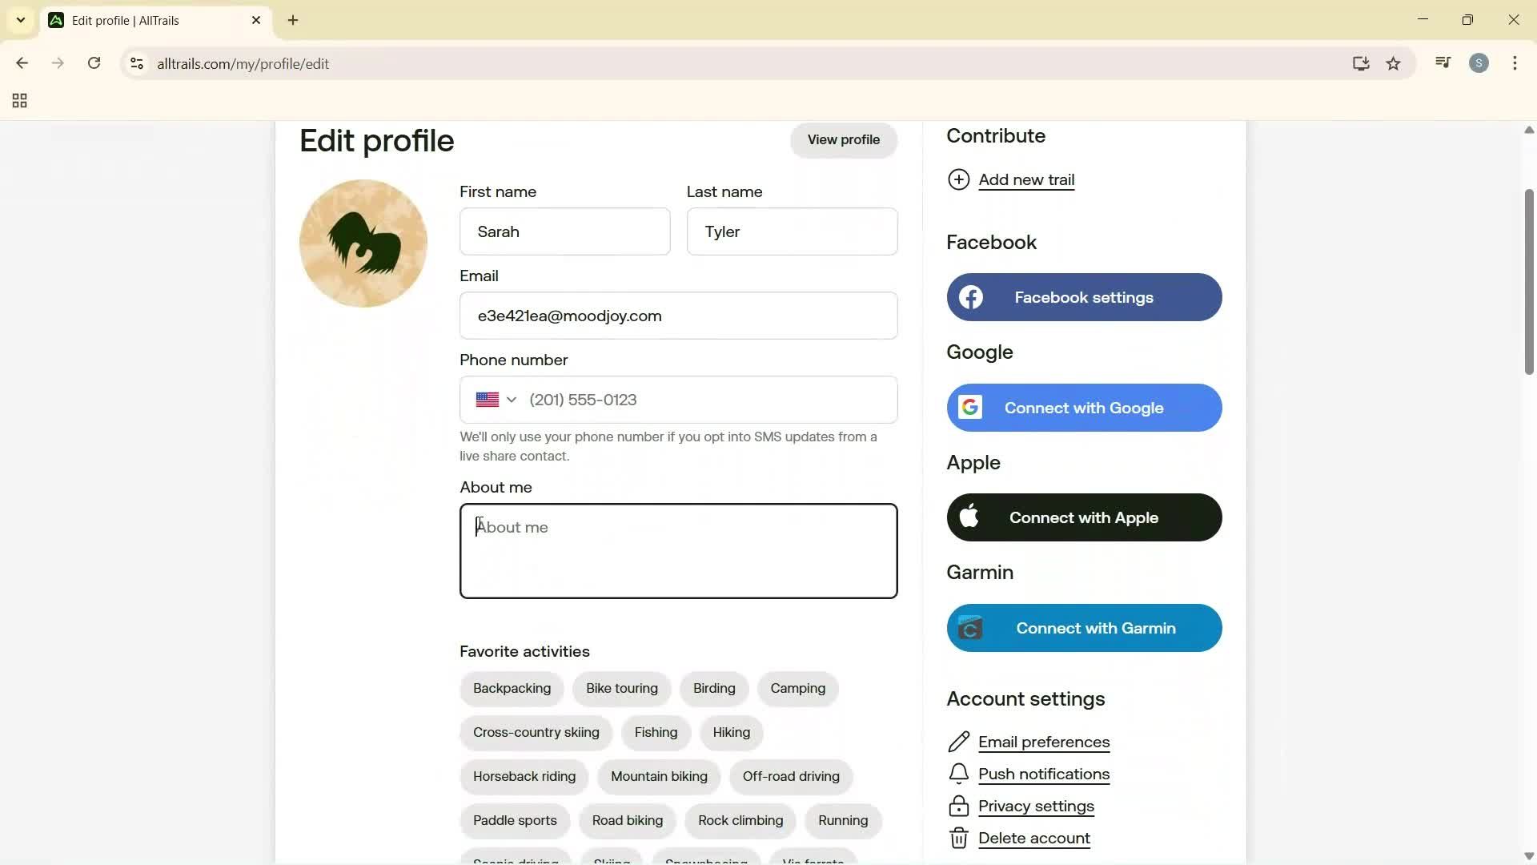1537x865 pixels.
Task: Open Chrome's three-dot menu
Action: point(1515,63)
